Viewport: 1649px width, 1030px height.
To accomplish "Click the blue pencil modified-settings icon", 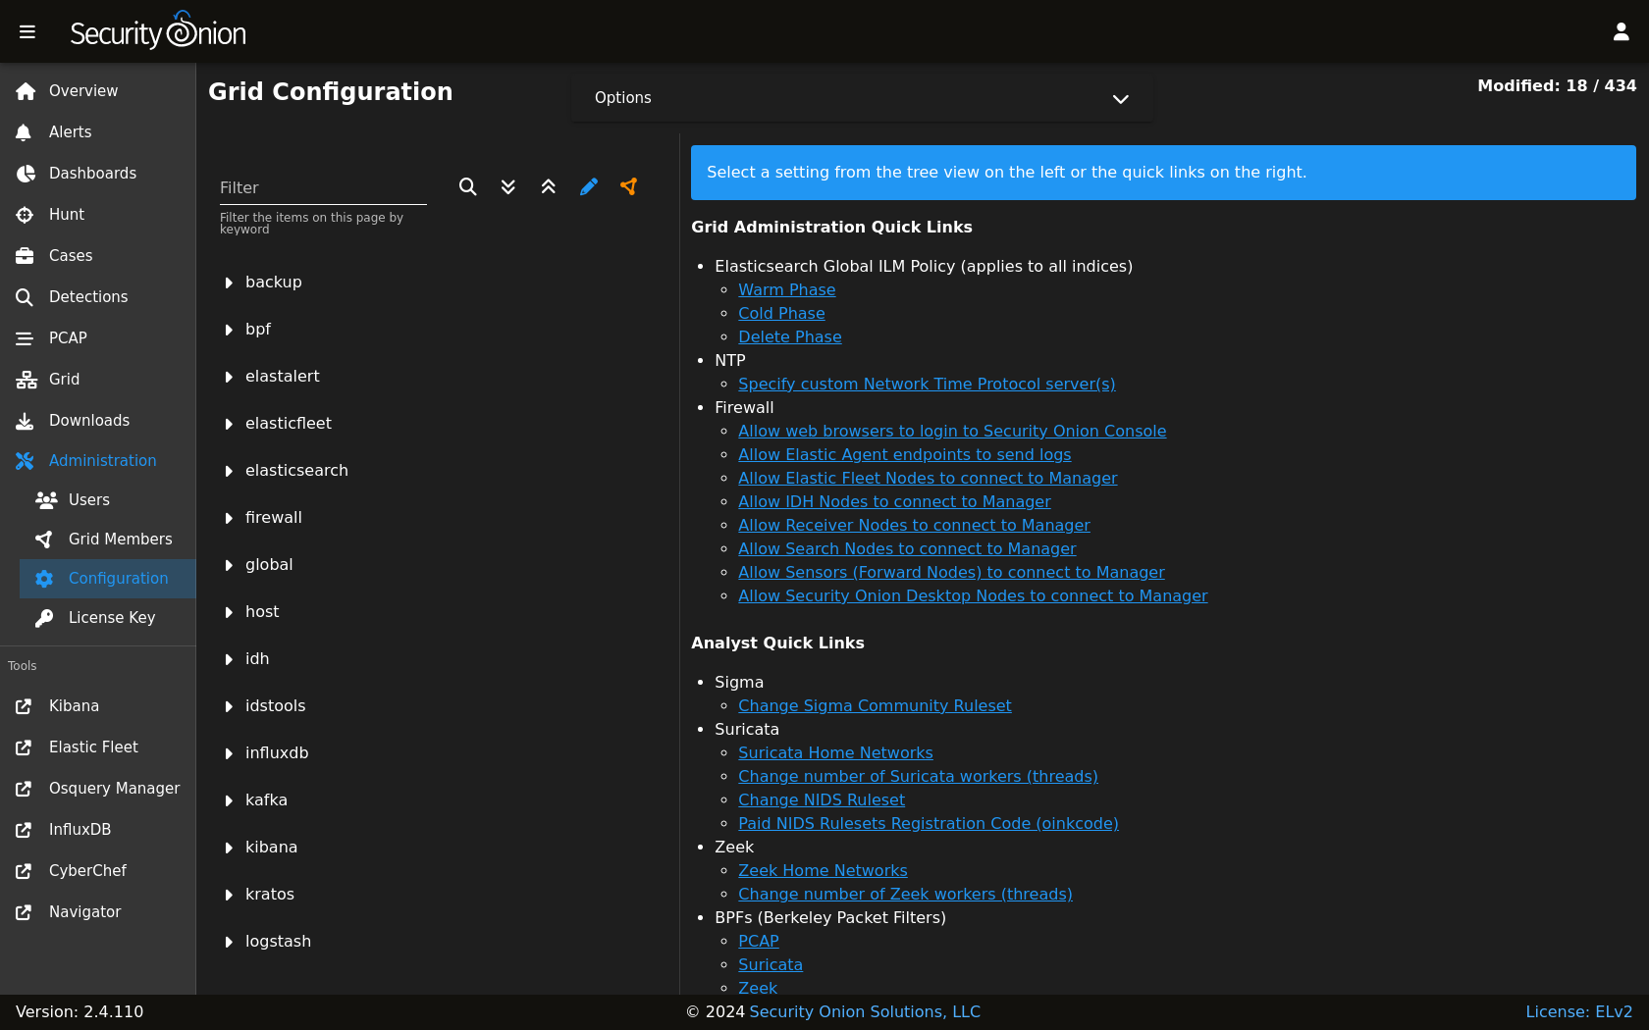I will coord(589,186).
